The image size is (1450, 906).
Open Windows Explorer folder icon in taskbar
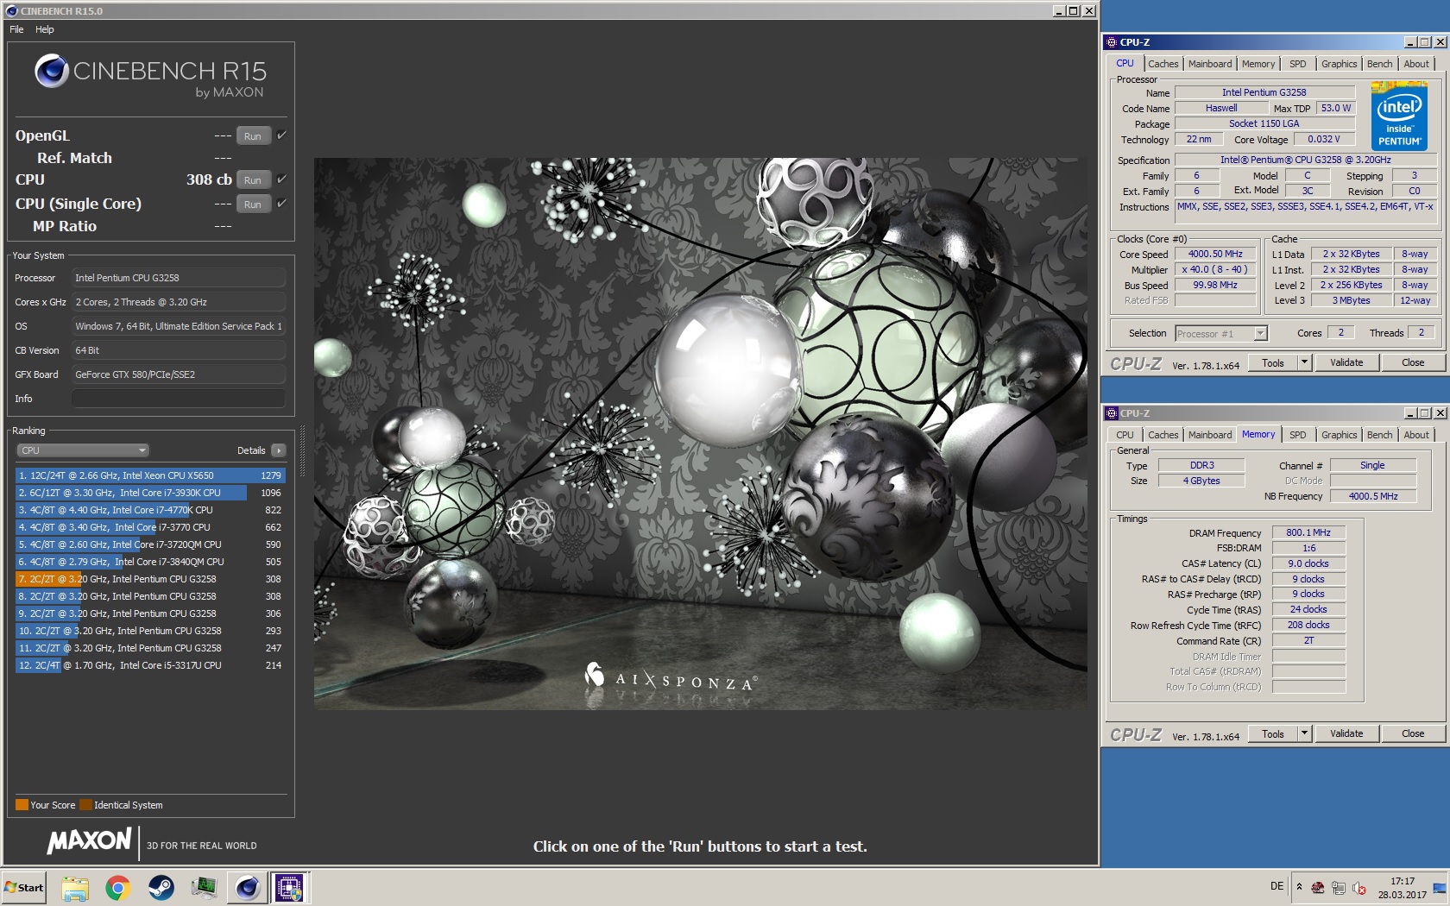75,887
